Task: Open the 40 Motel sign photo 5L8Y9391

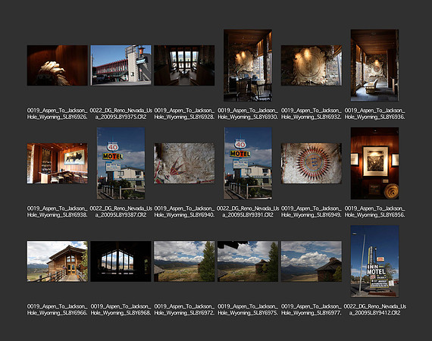Action: (248, 164)
